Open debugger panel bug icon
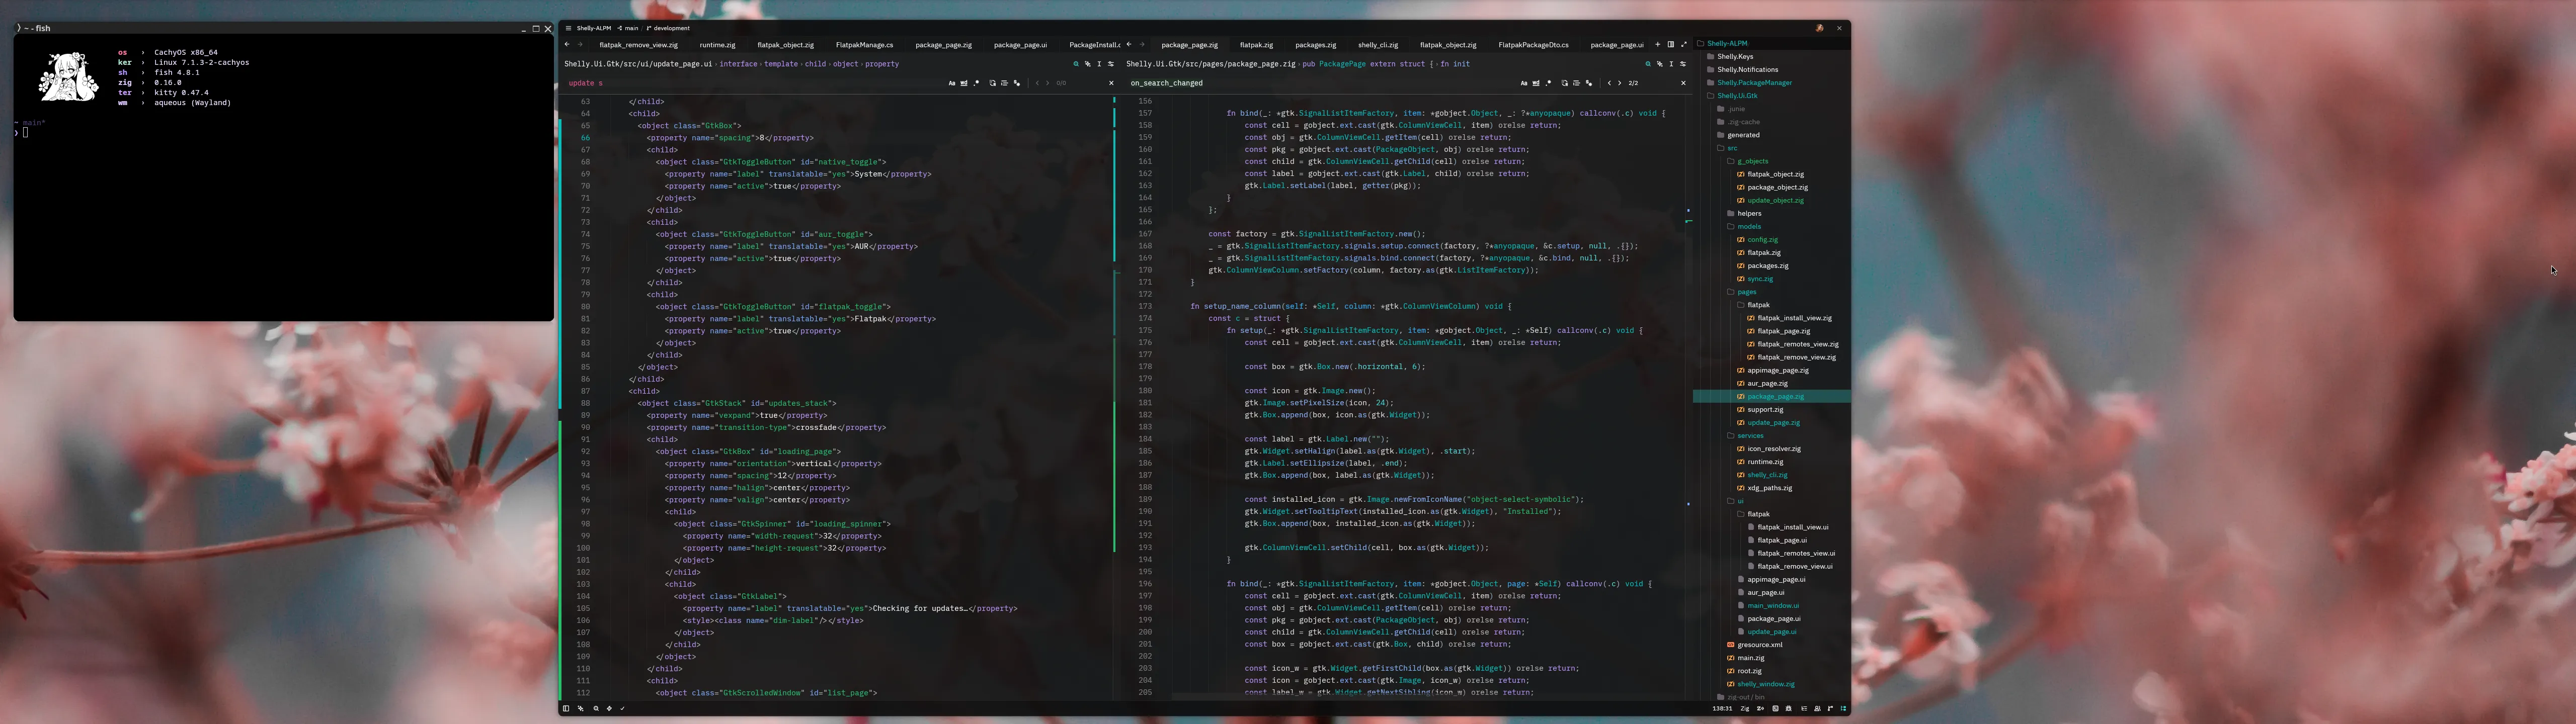 pos(1789,708)
